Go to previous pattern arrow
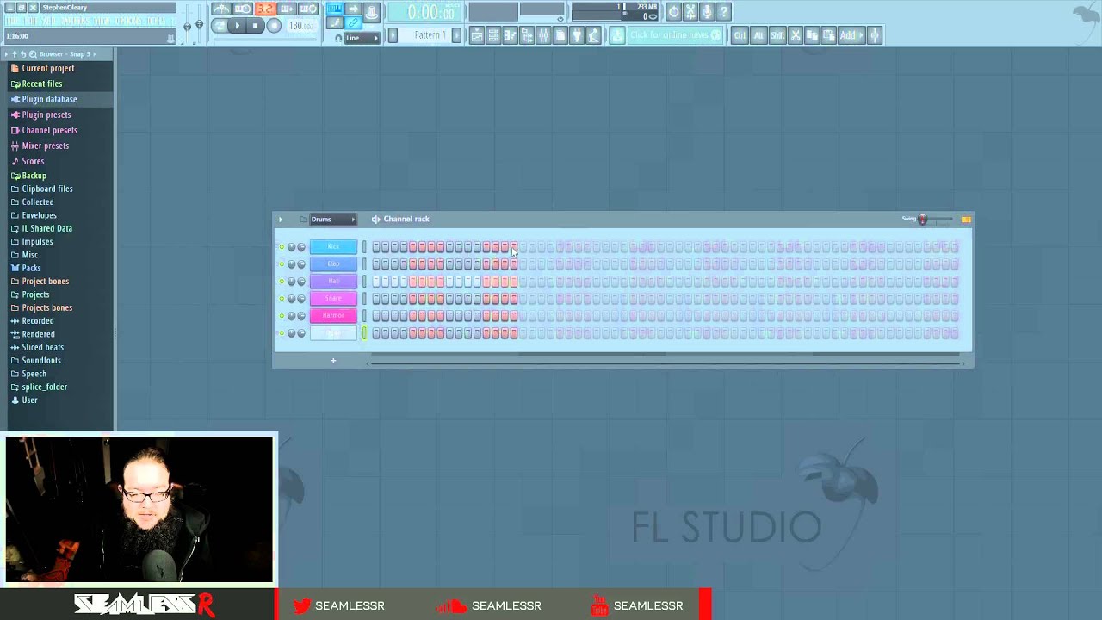Viewport: 1102px width, 620px height. [x=393, y=35]
